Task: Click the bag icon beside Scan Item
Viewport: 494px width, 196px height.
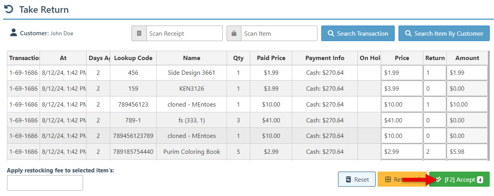Action: click(234, 33)
